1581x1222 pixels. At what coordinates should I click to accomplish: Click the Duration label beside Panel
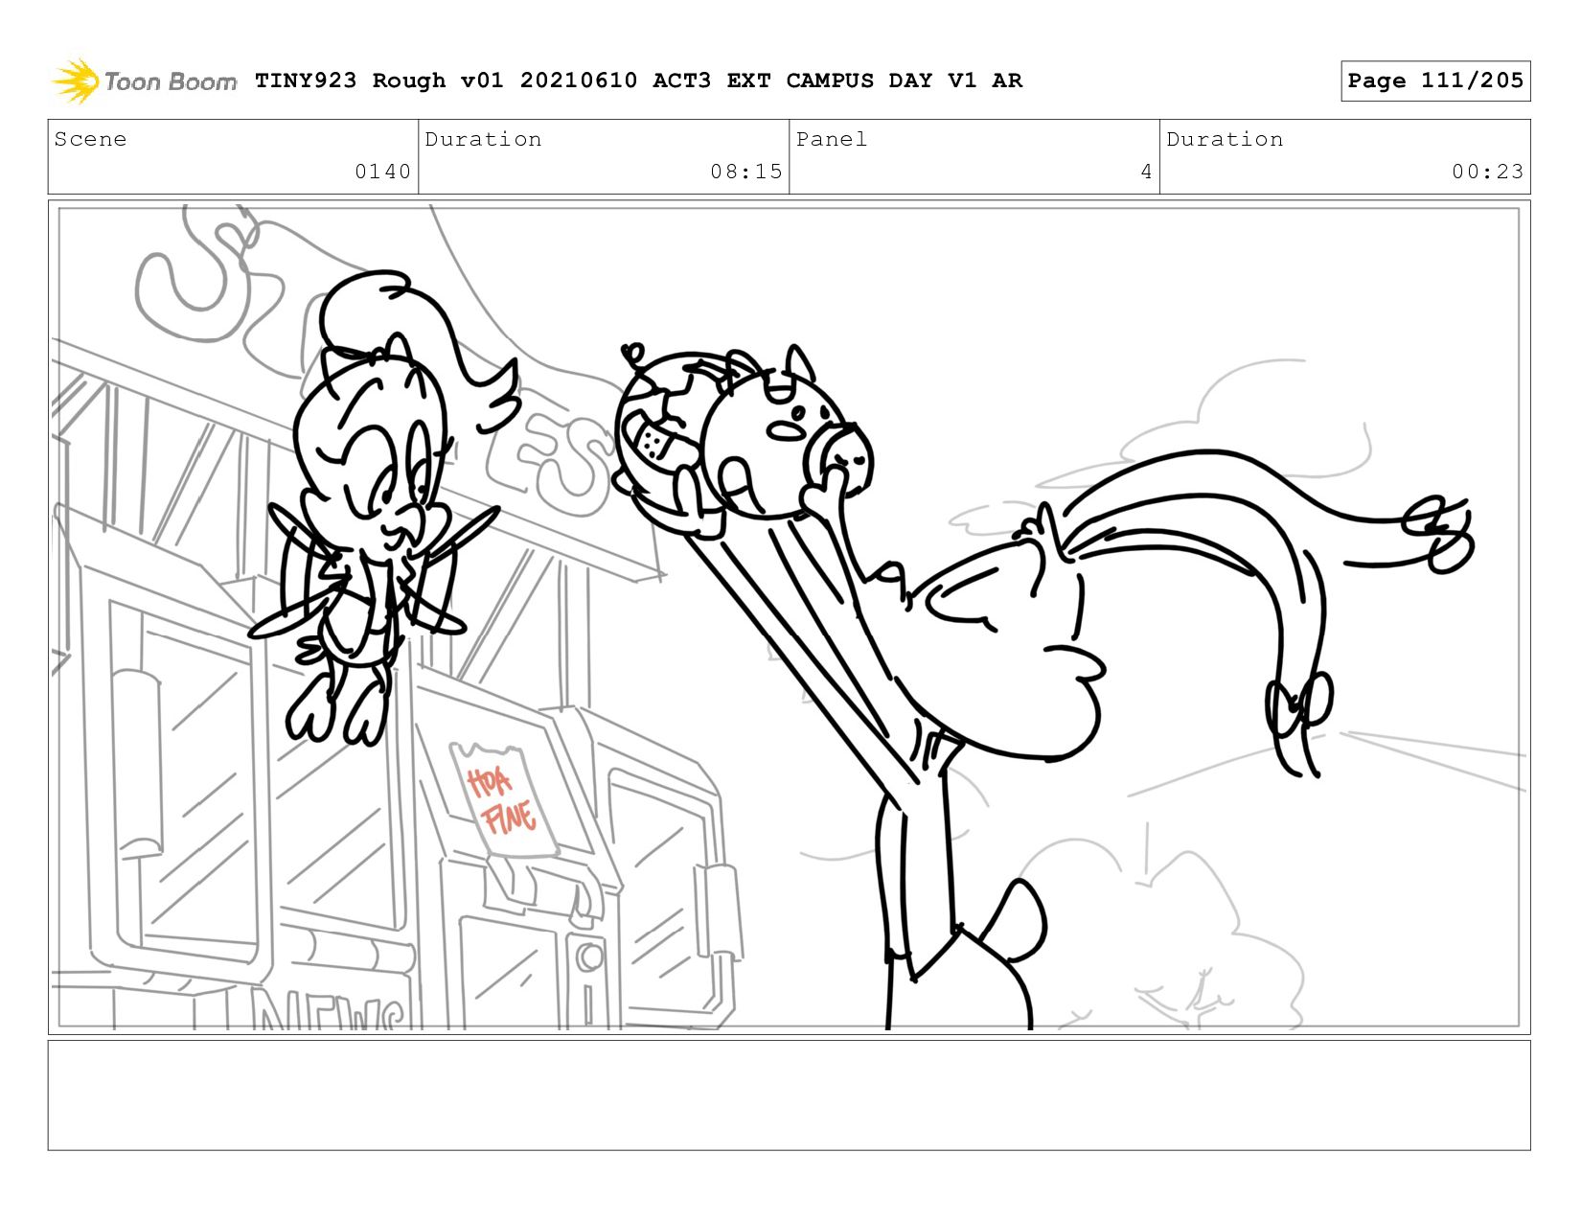tap(1225, 139)
